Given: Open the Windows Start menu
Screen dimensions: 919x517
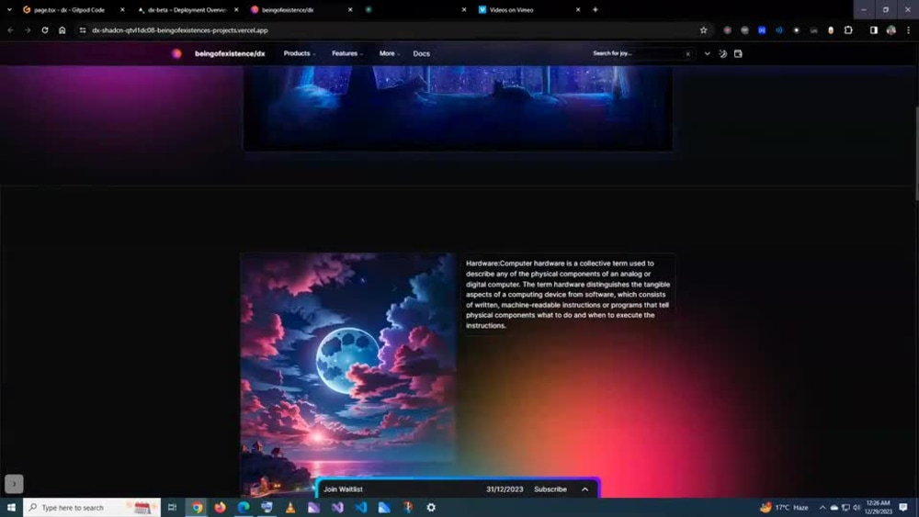Looking at the screenshot, I should pos(11,507).
